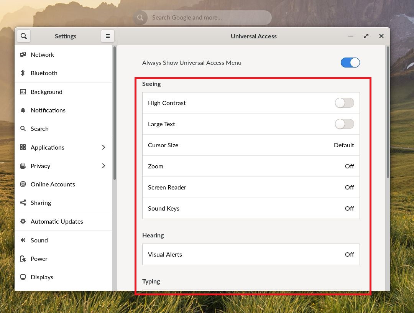This screenshot has width=414, height=313.
Task: Select Sharing in the sidebar
Action: pos(63,203)
